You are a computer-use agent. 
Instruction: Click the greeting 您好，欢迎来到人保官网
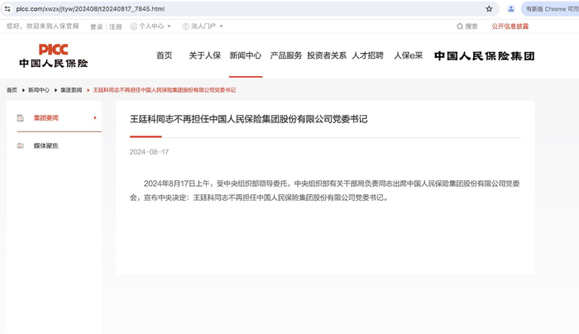coord(43,26)
